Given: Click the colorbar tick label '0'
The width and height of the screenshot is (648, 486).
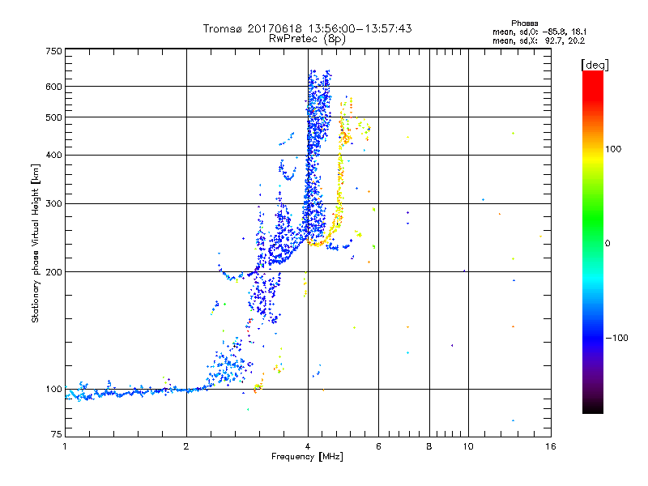Looking at the screenshot, I should [607, 244].
